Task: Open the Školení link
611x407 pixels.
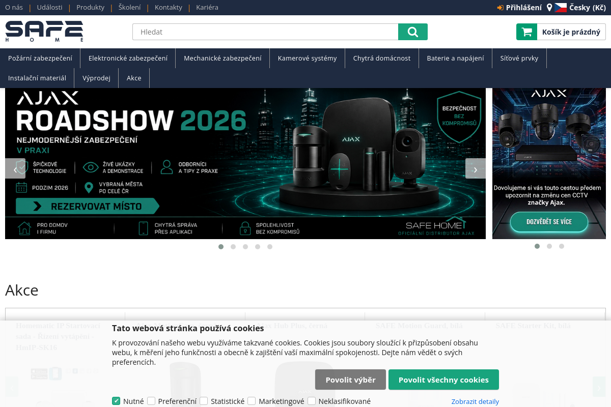Action: (129, 8)
